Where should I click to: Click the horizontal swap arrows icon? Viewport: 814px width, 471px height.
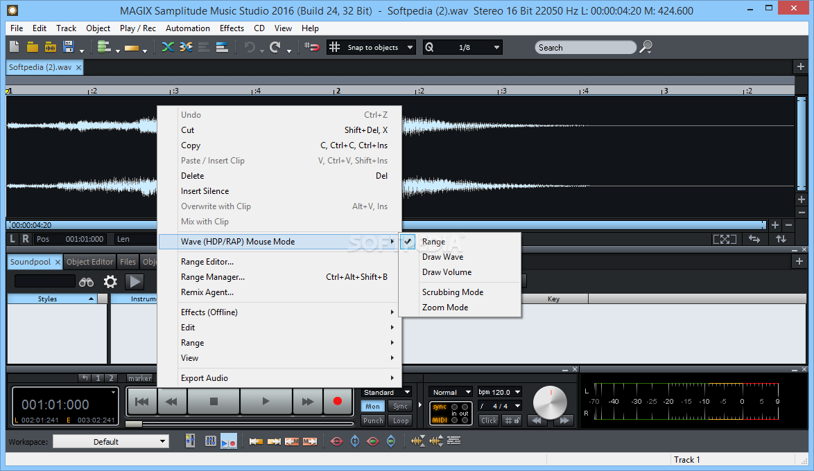754,239
